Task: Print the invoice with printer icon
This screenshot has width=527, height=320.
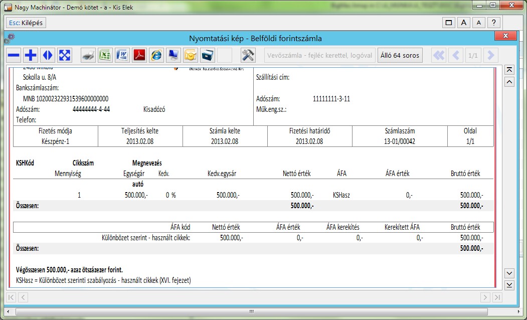Action: click(88, 55)
